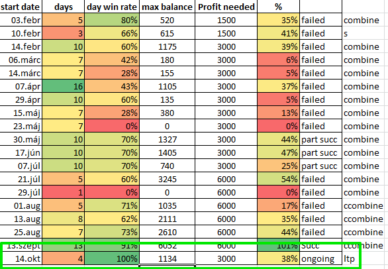Click the 14.okt start date cell

(21, 258)
